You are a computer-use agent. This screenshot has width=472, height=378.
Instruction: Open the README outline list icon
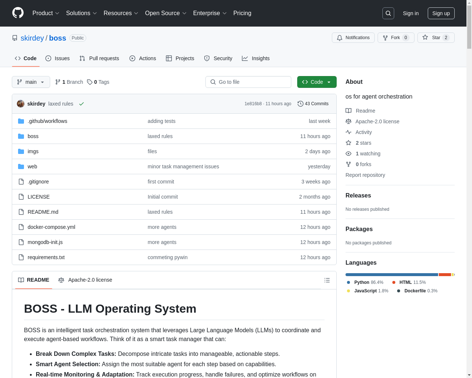pos(327,280)
